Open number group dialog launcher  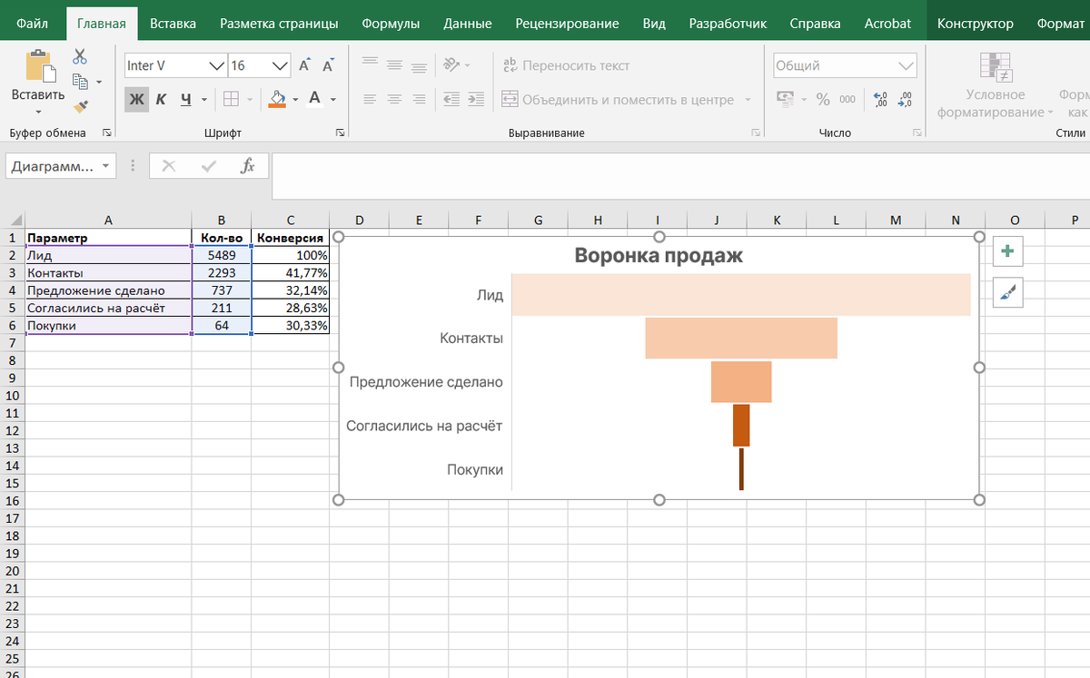point(918,133)
